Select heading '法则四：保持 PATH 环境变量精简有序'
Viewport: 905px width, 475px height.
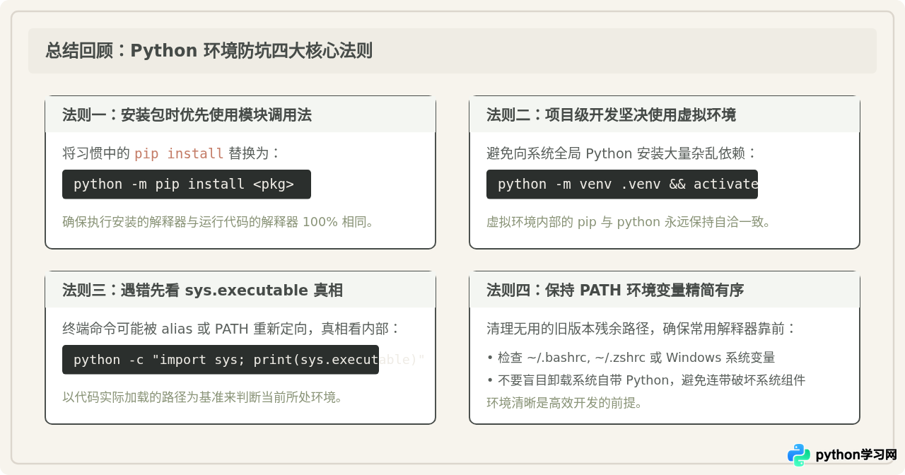pos(615,290)
